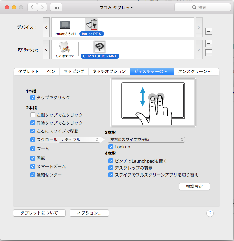The width and height of the screenshot is (234, 241).
Task: Add application with the plus button
Action: tap(209, 44)
